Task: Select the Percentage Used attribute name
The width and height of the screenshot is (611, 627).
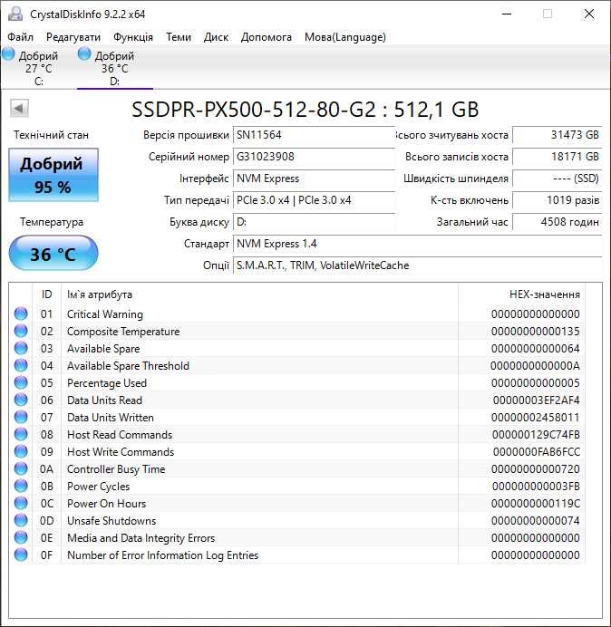Action: click(107, 383)
